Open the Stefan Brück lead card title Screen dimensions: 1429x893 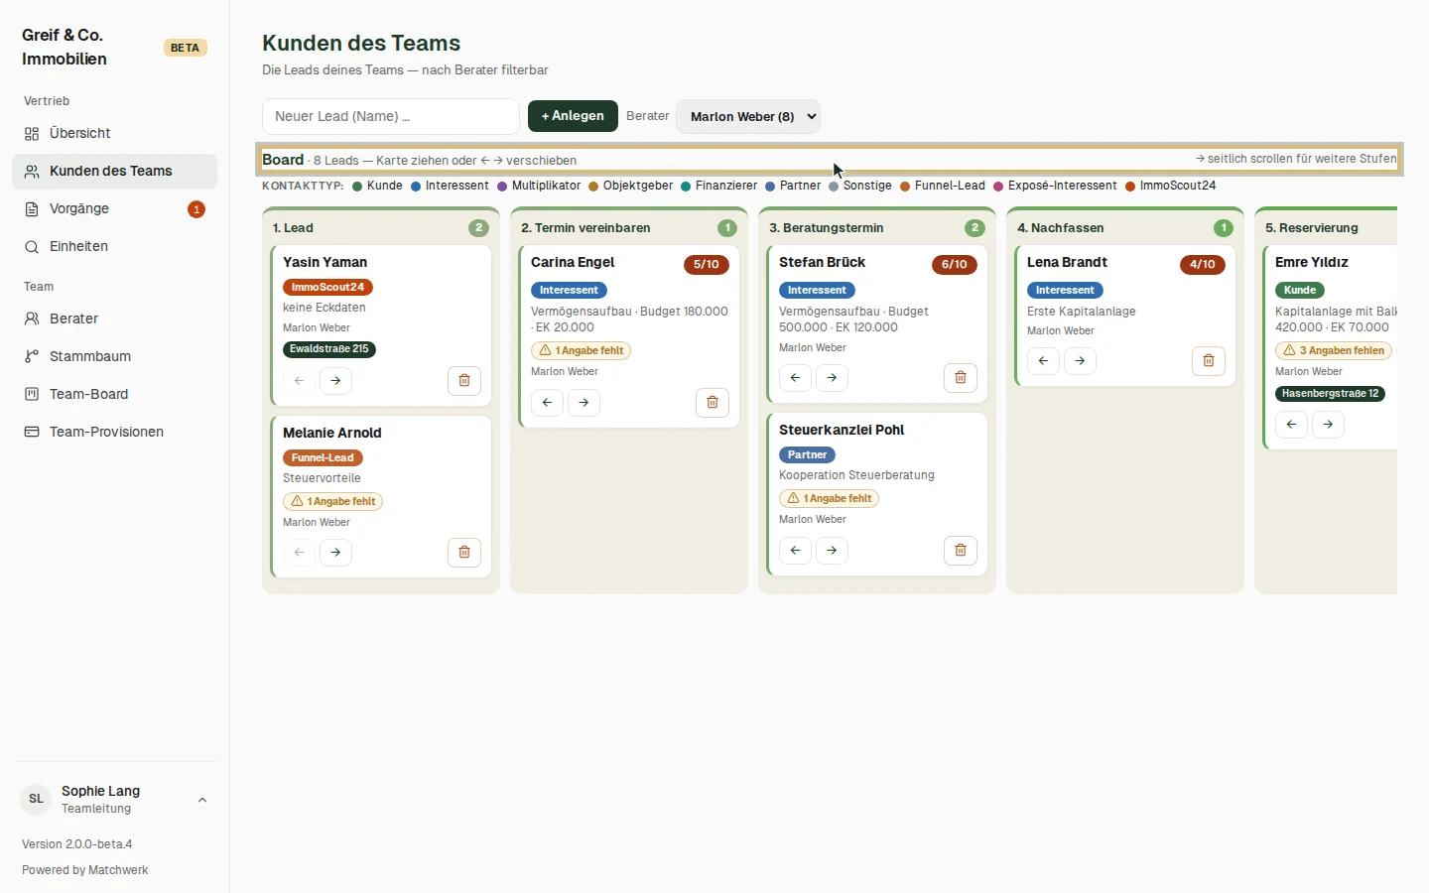pyautogui.click(x=822, y=263)
